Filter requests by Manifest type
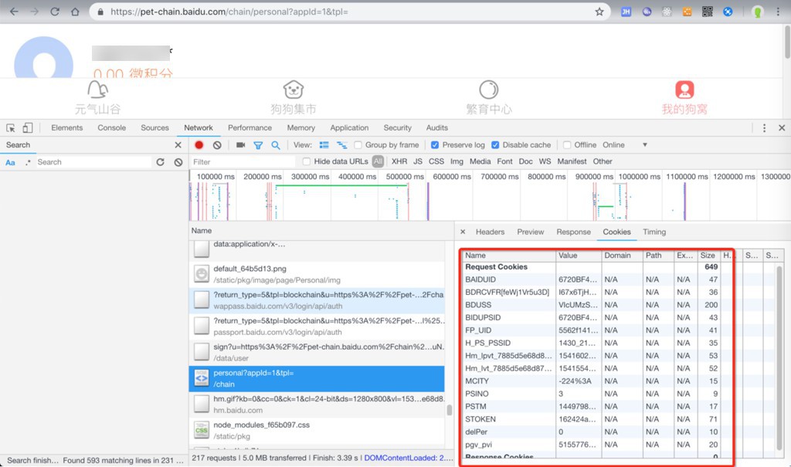 click(x=572, y=161)
